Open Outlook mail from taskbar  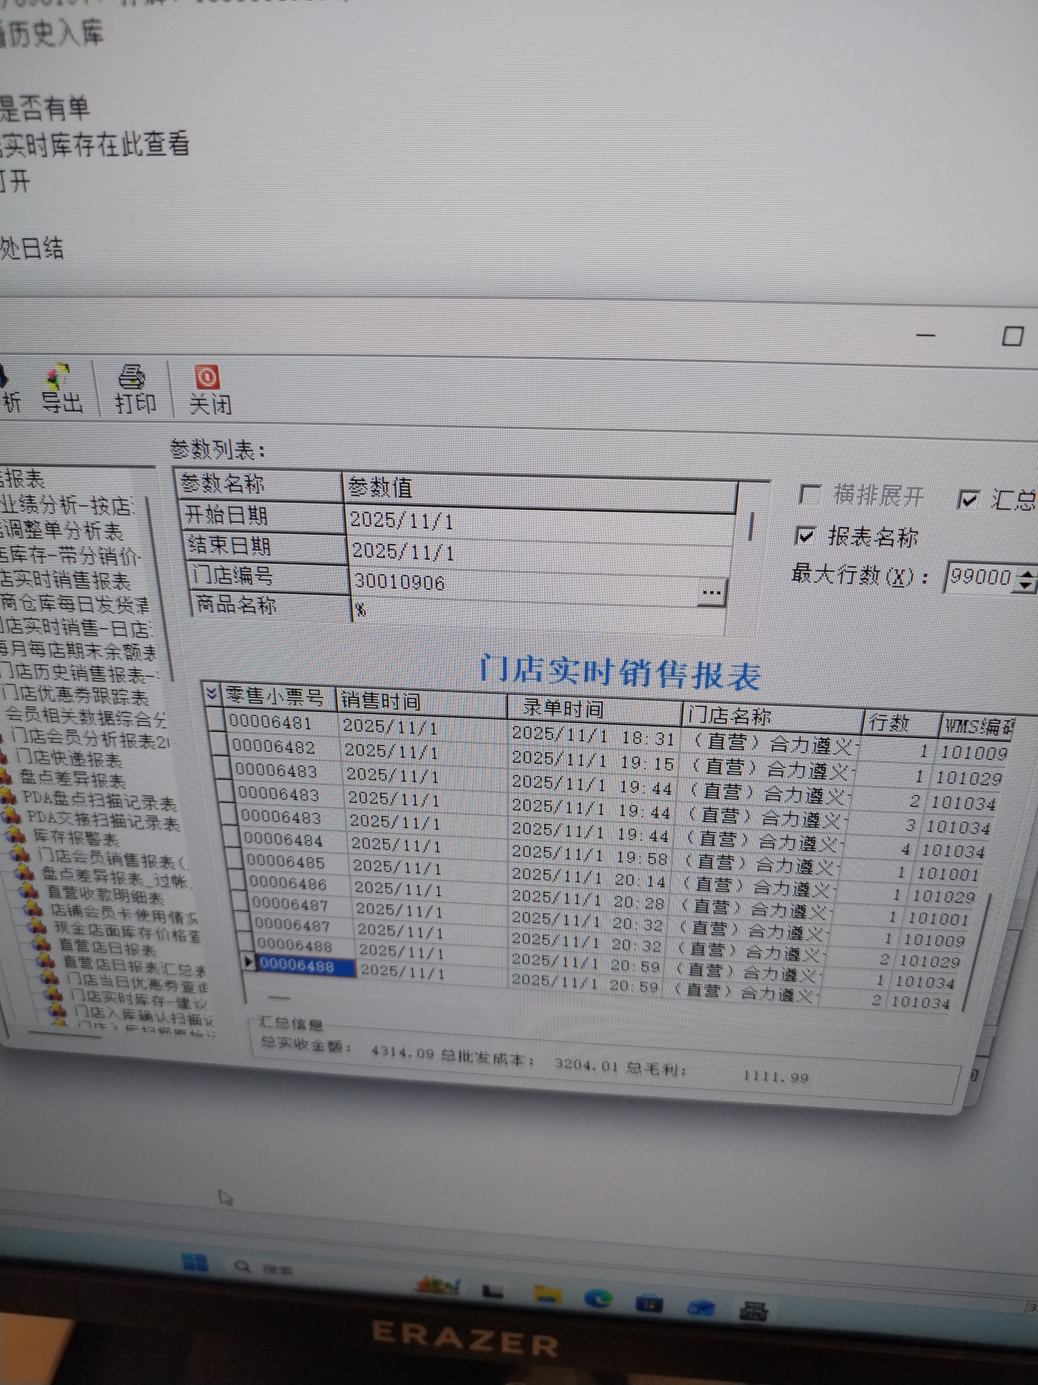pyautogui.click(x=701, y=1307)
